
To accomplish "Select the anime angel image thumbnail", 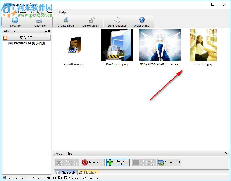I will coord(160,45).
